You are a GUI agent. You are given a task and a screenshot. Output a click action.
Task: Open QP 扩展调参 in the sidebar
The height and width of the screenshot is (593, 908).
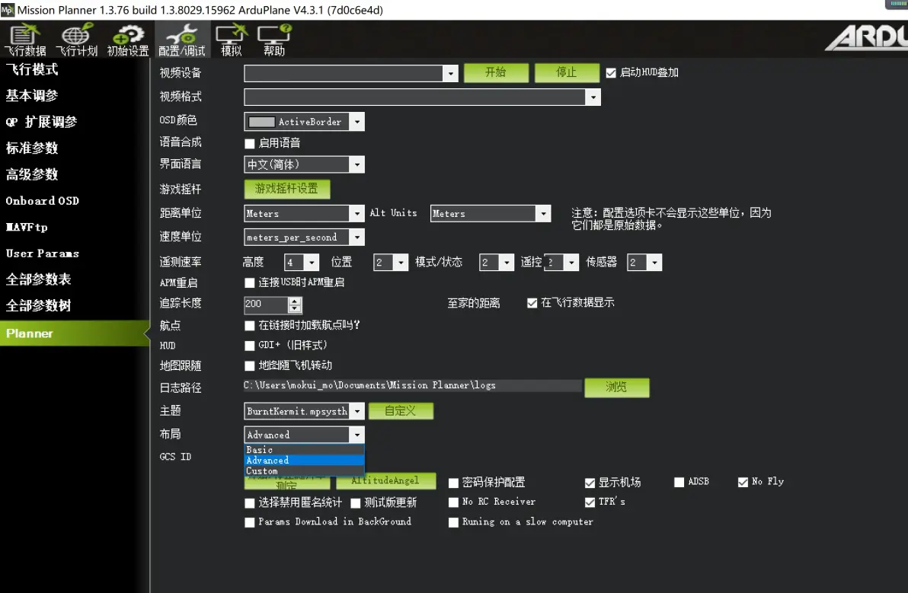click(41, 122)
